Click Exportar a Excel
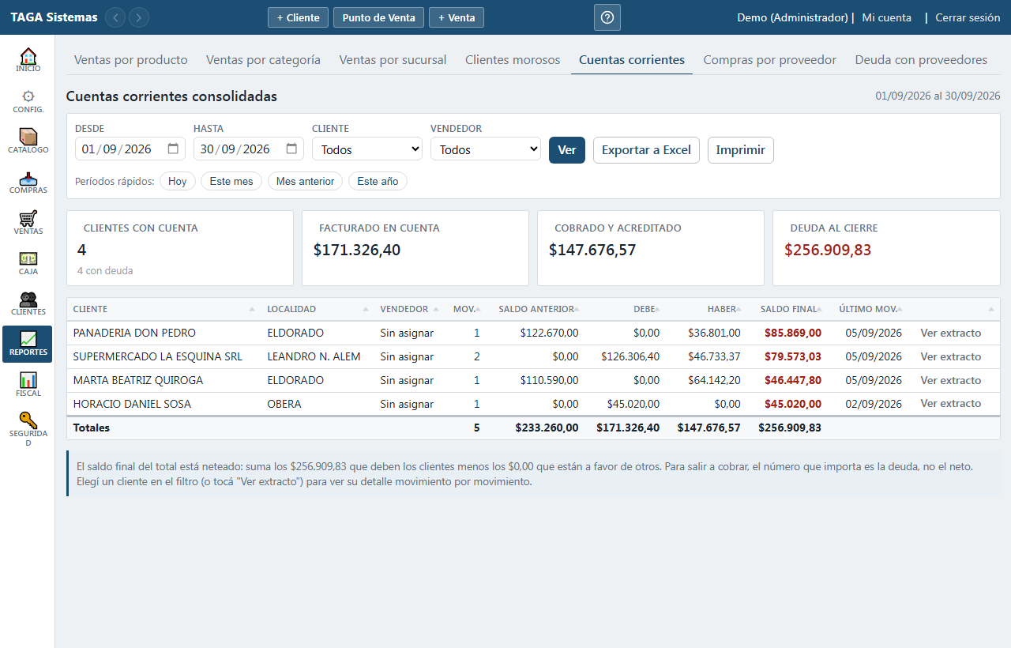 click(646, 150)
